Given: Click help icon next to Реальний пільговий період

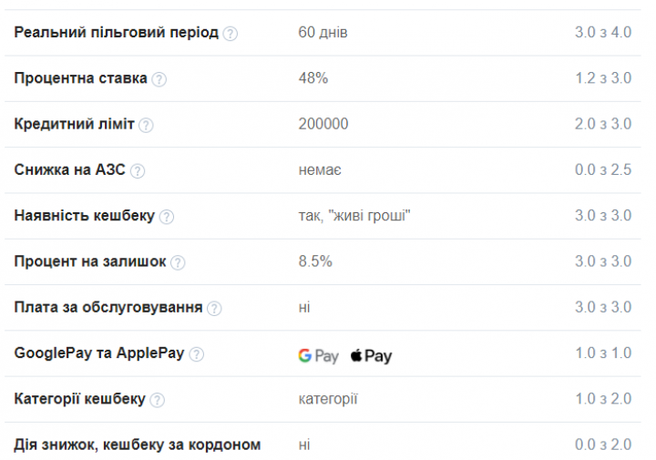Looking at the screenshot, I should tap(231, 34).
